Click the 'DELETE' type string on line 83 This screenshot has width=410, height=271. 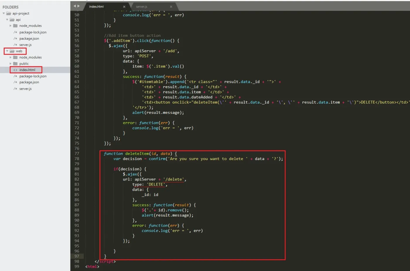(156, 185)
